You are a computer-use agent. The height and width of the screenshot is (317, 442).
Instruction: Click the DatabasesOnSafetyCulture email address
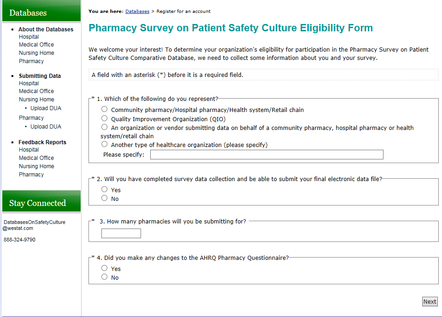coord(34,225)
